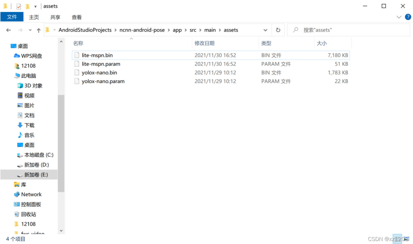
Task: Click the yolox-nano.bin file icon
Action: (77, 72)
